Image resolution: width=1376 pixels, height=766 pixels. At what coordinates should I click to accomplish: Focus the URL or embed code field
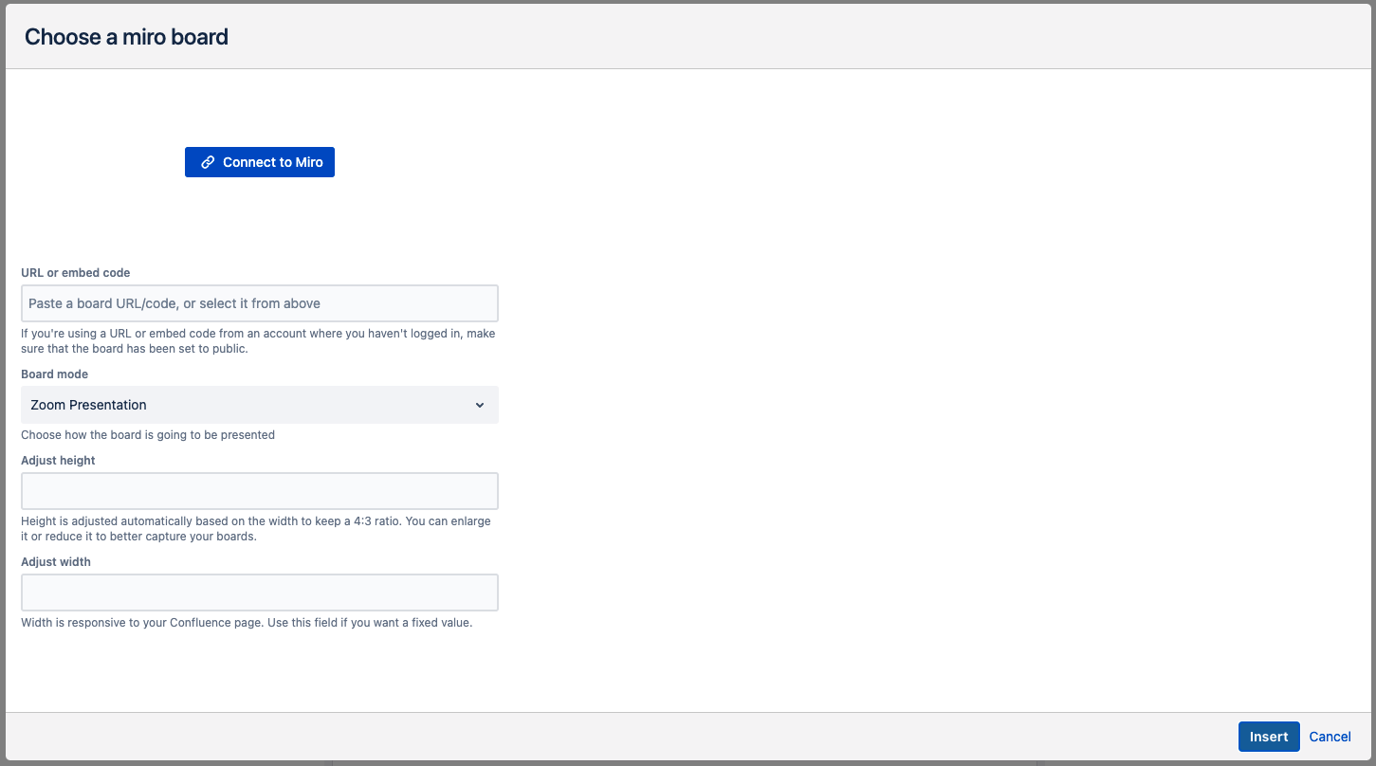click(x=260, y=303)
